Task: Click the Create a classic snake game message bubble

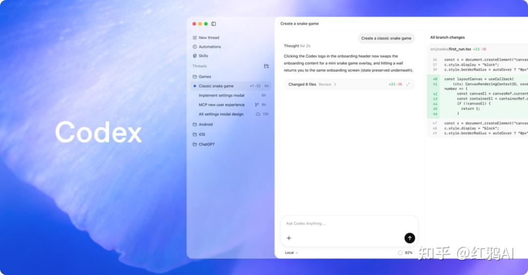Action: [x=386, y=39]
